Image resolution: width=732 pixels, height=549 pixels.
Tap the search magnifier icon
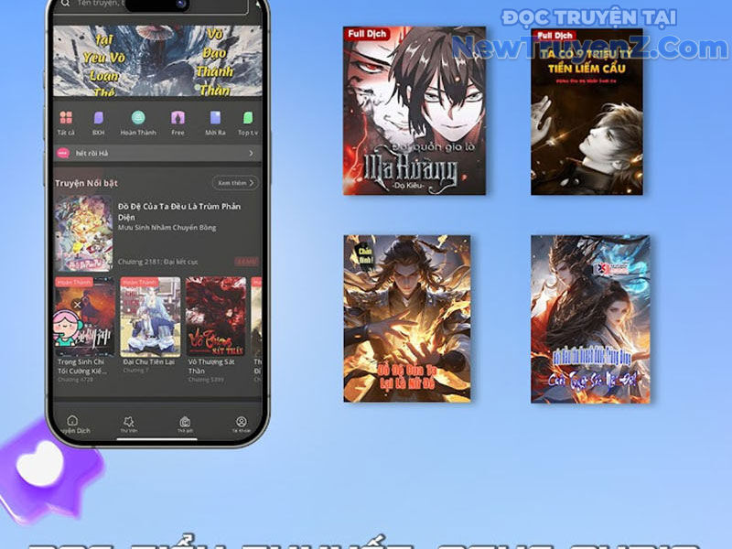(x=64, y=4)
